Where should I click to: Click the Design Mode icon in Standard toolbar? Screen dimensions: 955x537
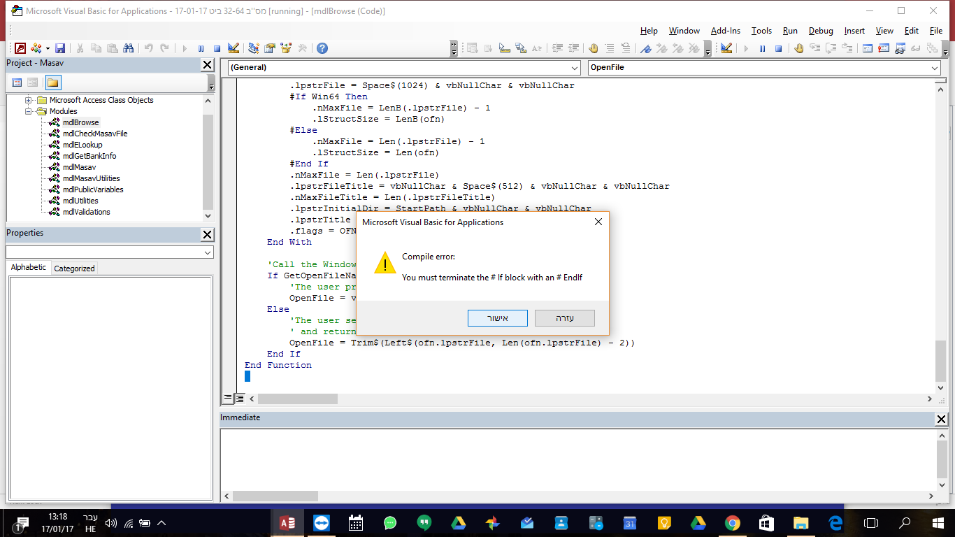click(234, 48)
